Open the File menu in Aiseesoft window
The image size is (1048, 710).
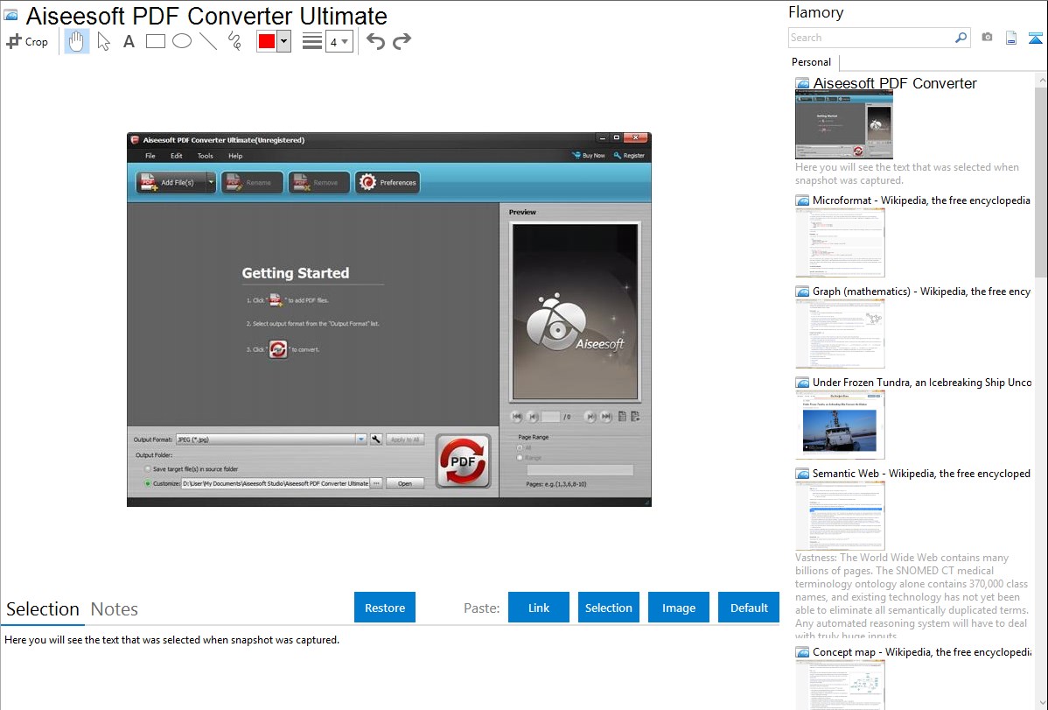point(150,156)
